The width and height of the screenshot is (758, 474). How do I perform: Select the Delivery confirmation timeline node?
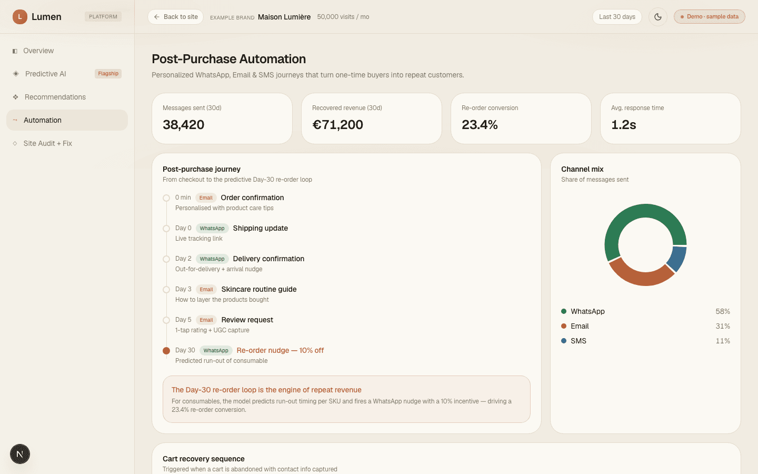[x=166, y=259]
